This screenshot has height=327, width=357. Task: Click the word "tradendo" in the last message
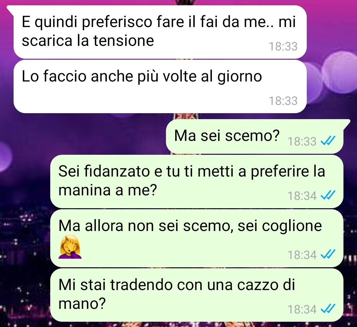(141, 284)
